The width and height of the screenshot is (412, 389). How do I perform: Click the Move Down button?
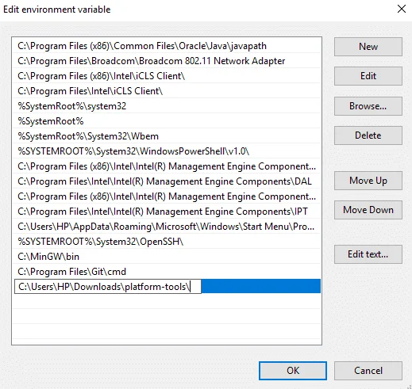[x=368, y=210]
